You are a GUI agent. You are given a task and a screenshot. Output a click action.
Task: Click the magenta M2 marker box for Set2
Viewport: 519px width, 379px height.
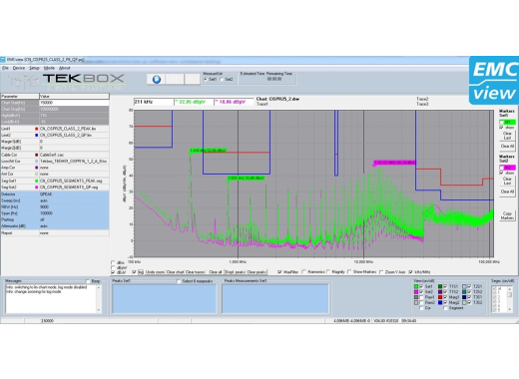pyautogui.click(x=507, y=168)
